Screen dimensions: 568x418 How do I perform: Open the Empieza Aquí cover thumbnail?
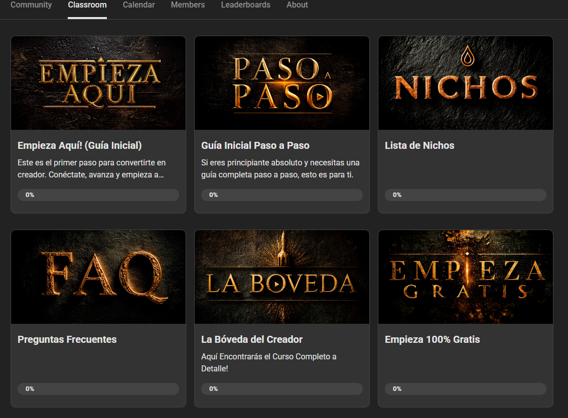pyautogui.click(x=98, y=83)
